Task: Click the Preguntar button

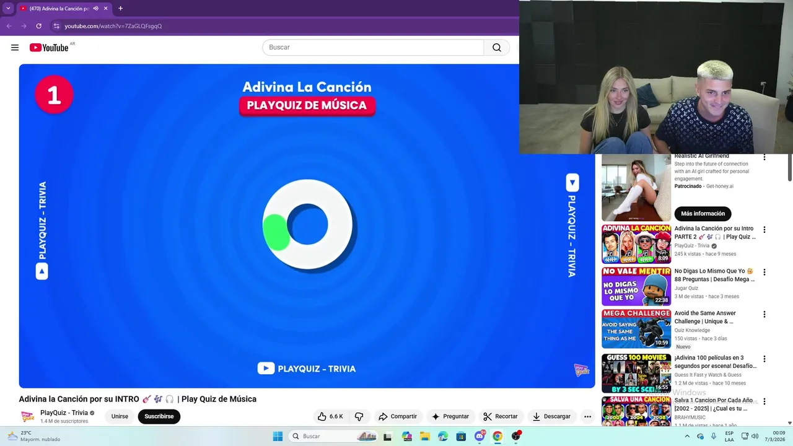Action: (450, 416)
